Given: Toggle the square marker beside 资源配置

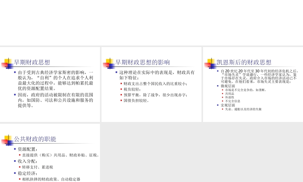Looking at the screenshot, I should click(x=14, y=149).
